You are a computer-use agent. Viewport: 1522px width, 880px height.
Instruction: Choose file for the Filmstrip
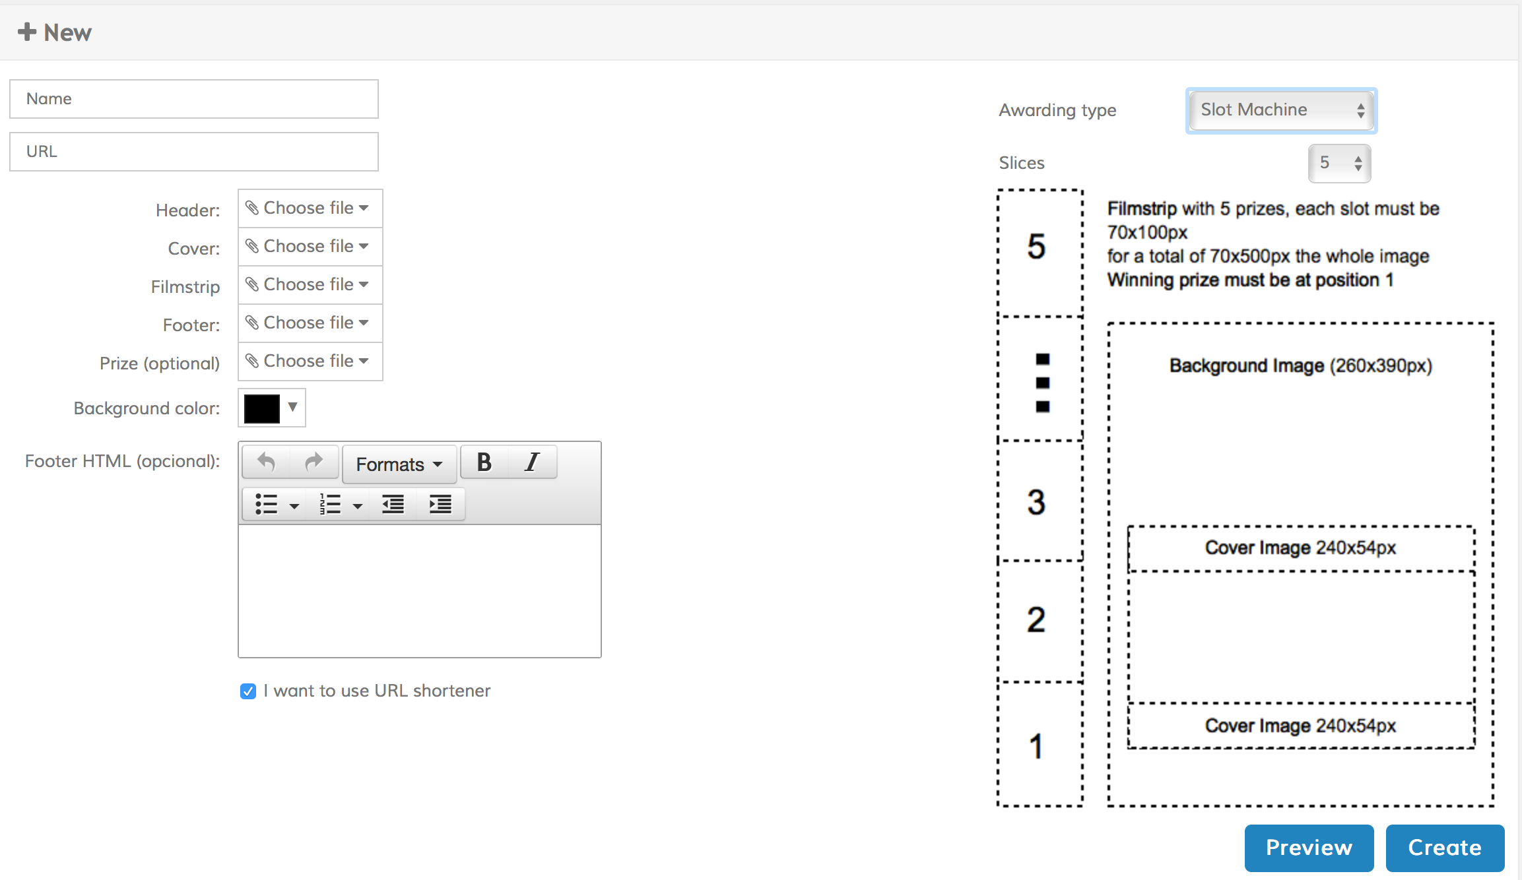(308, 285)
